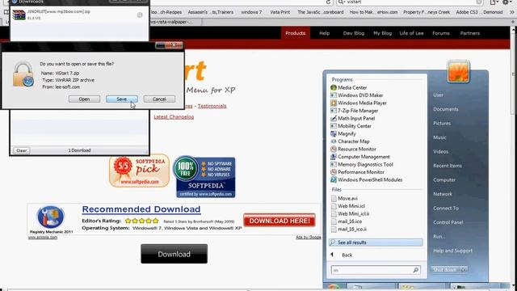Open the windows 7 bookmark
This screenshot has height=291, width=517.
click(251, 12)
